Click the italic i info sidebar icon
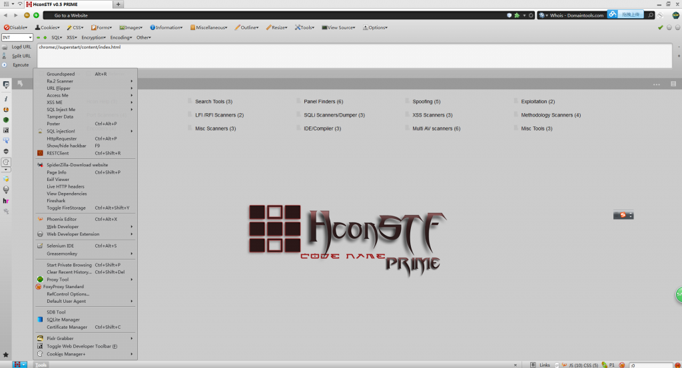This screenshot has height=368, width=682. 5,99
